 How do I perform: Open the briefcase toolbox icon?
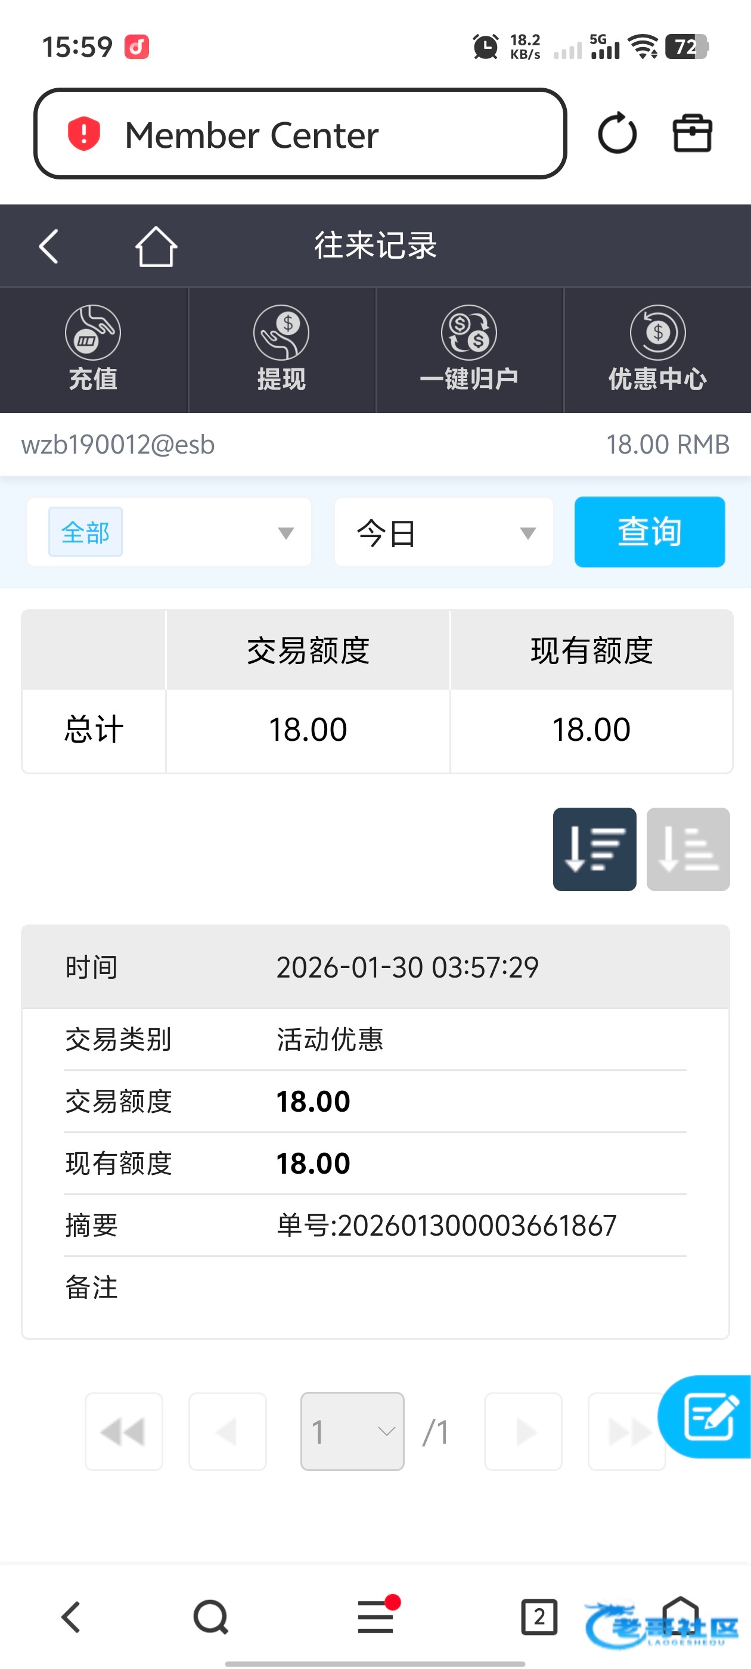pos(692,134)
